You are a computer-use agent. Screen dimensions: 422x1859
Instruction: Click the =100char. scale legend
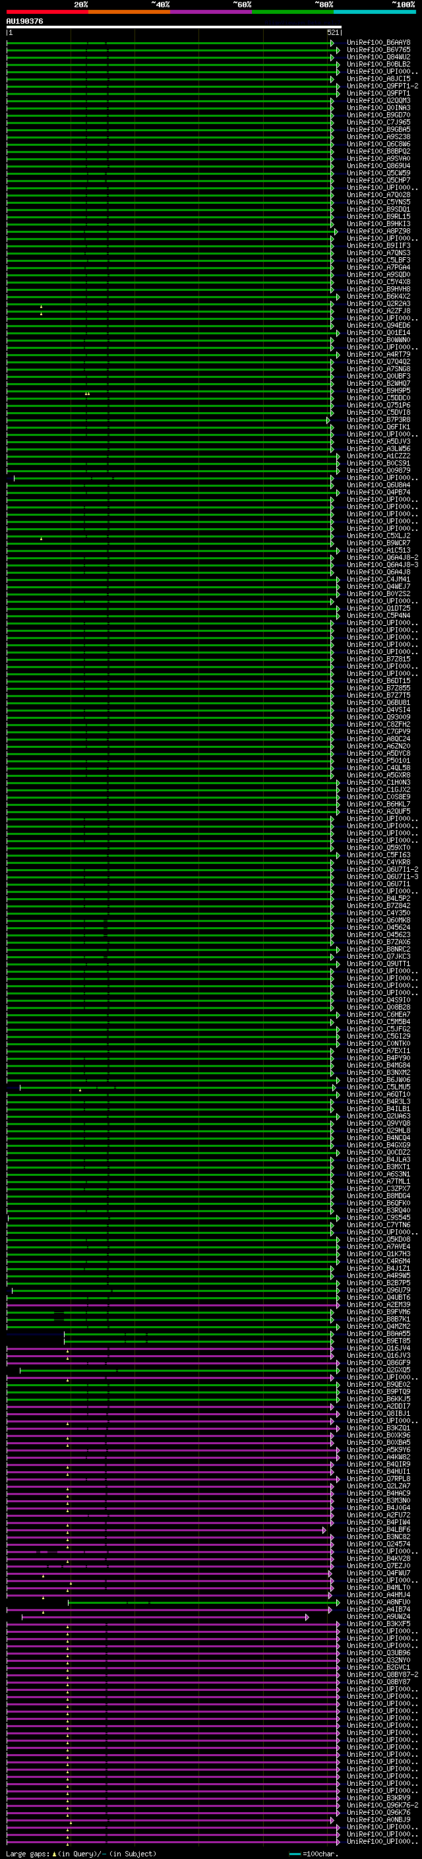(320, 1854)
